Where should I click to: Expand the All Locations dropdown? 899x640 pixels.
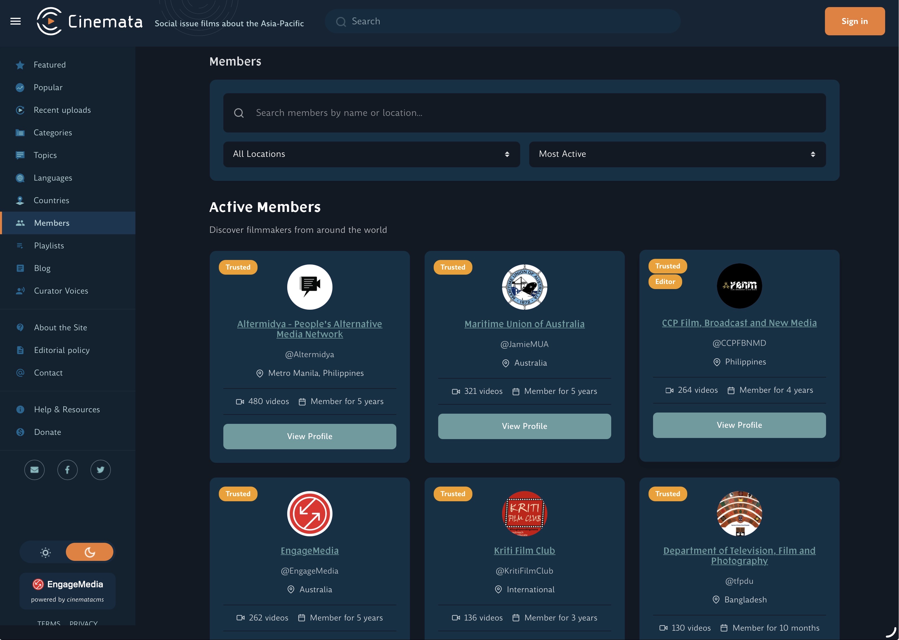[x=371, y=154]
